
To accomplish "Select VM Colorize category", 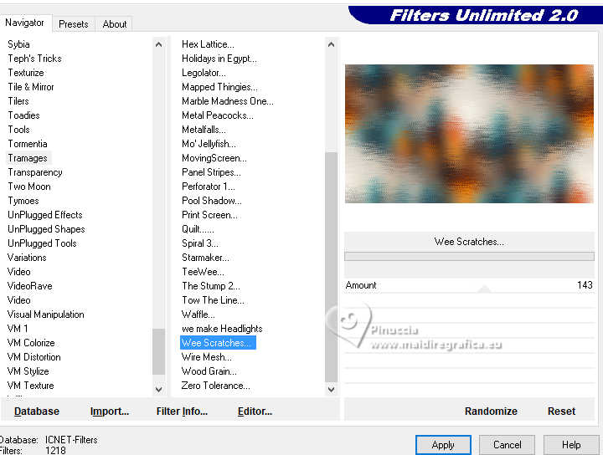I will pyautogui.click(x=31, y=342).
